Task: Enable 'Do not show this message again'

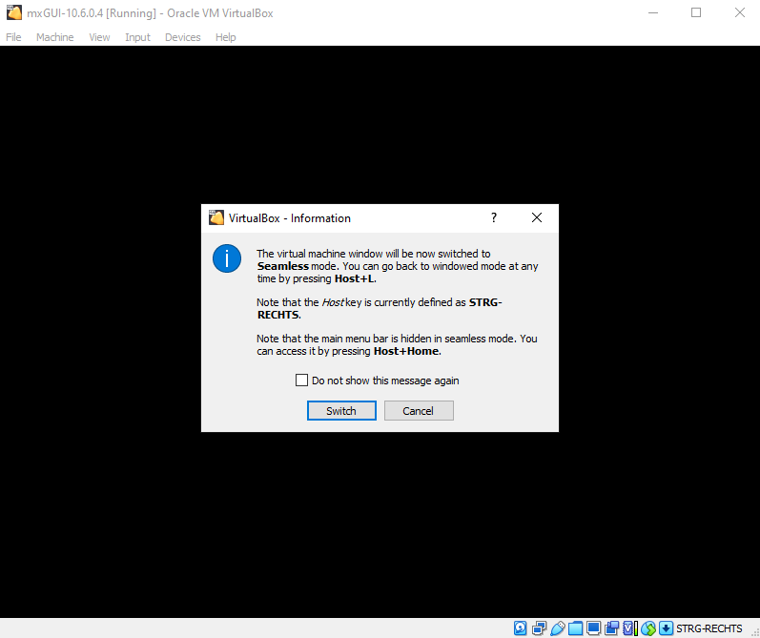Action: (x=302, y=381)
